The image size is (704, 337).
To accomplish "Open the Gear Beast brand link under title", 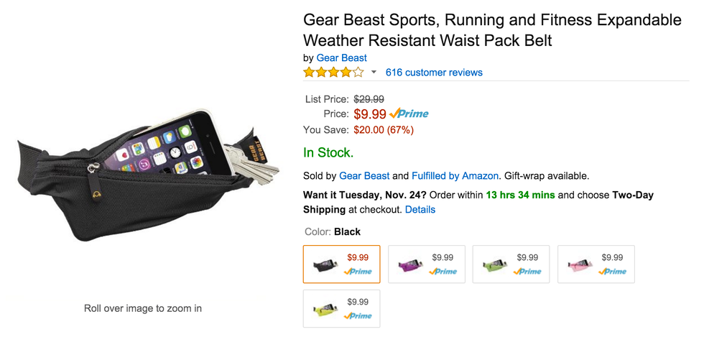I will click(x=342, y=58).
